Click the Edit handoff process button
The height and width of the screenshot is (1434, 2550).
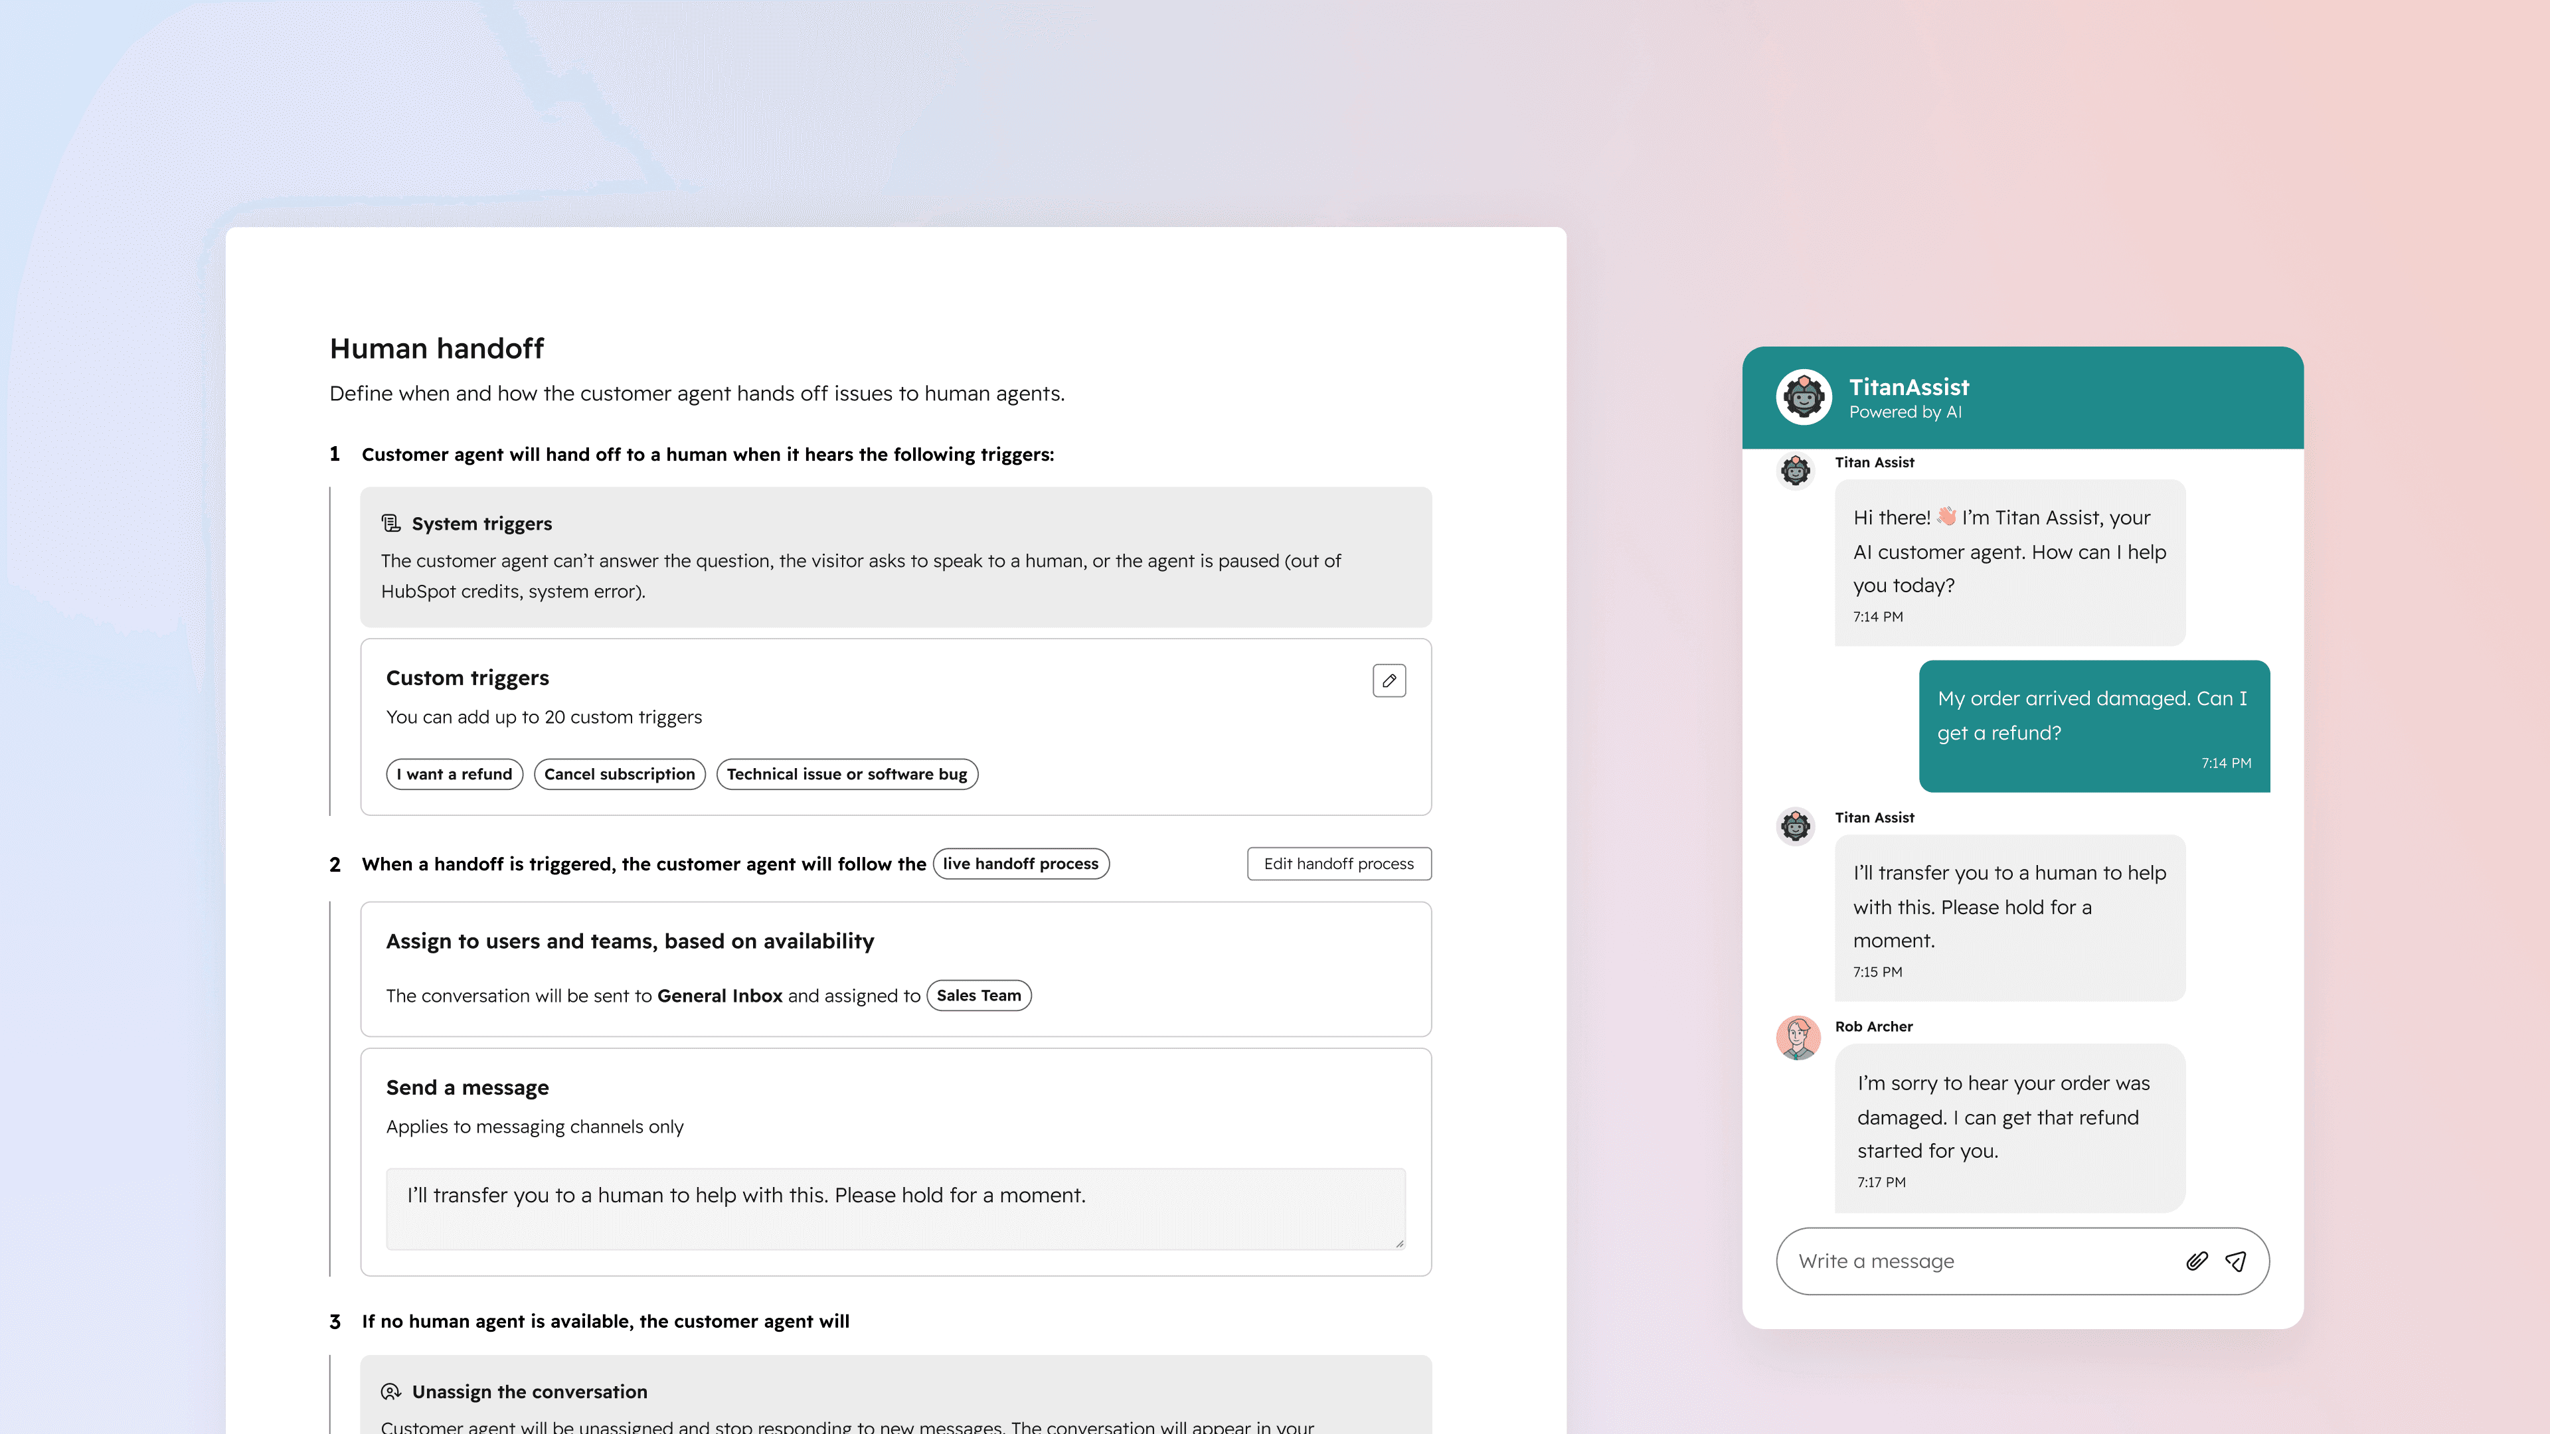pos(1338,864)
